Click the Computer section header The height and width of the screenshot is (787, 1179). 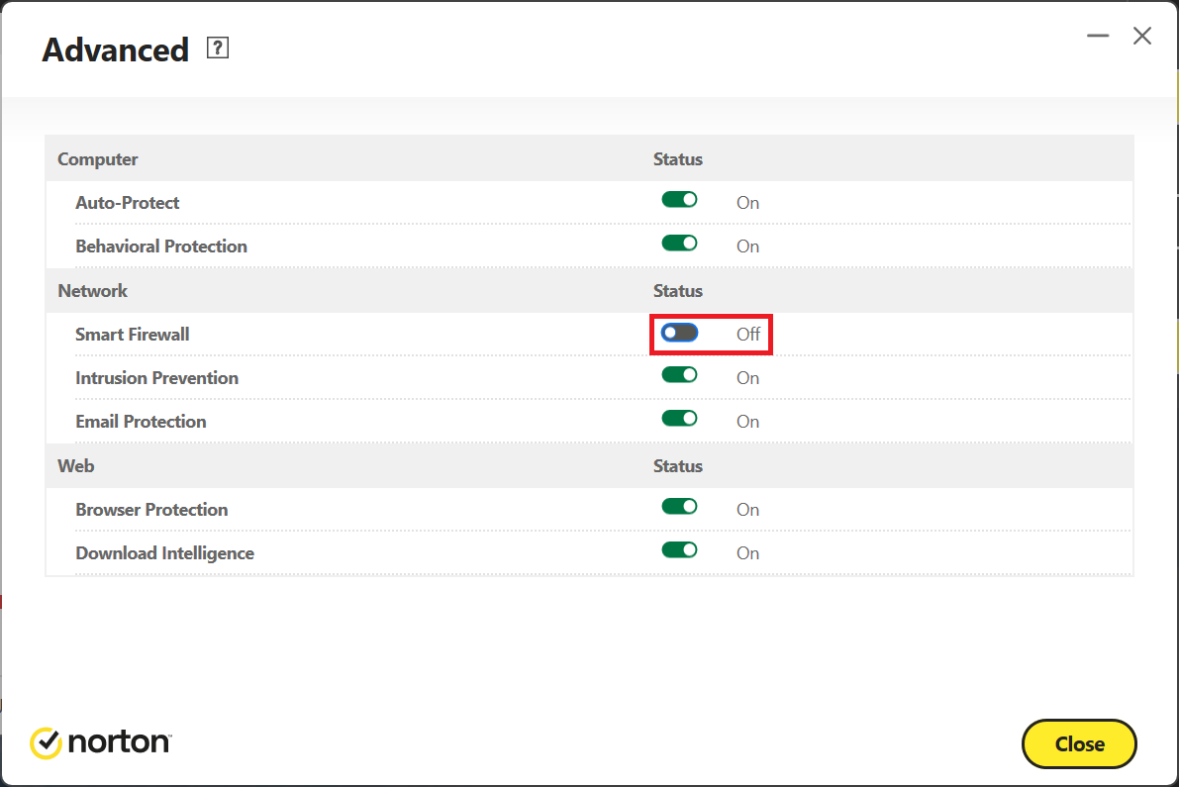(98, 159)
